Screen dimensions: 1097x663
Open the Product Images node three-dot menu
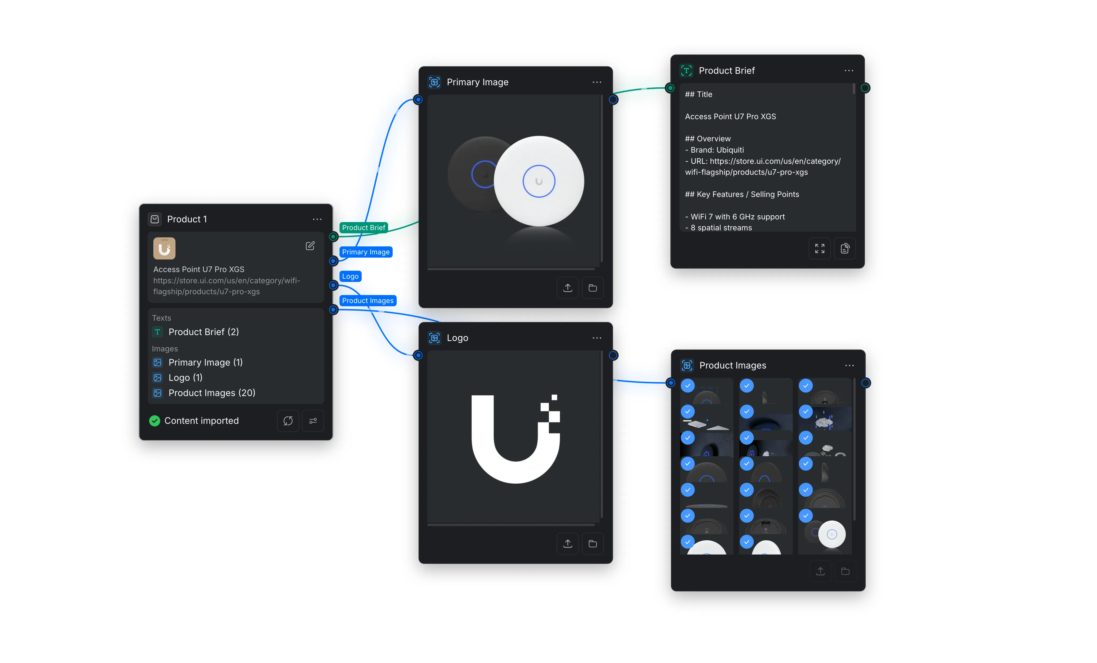tap(849, 366)
